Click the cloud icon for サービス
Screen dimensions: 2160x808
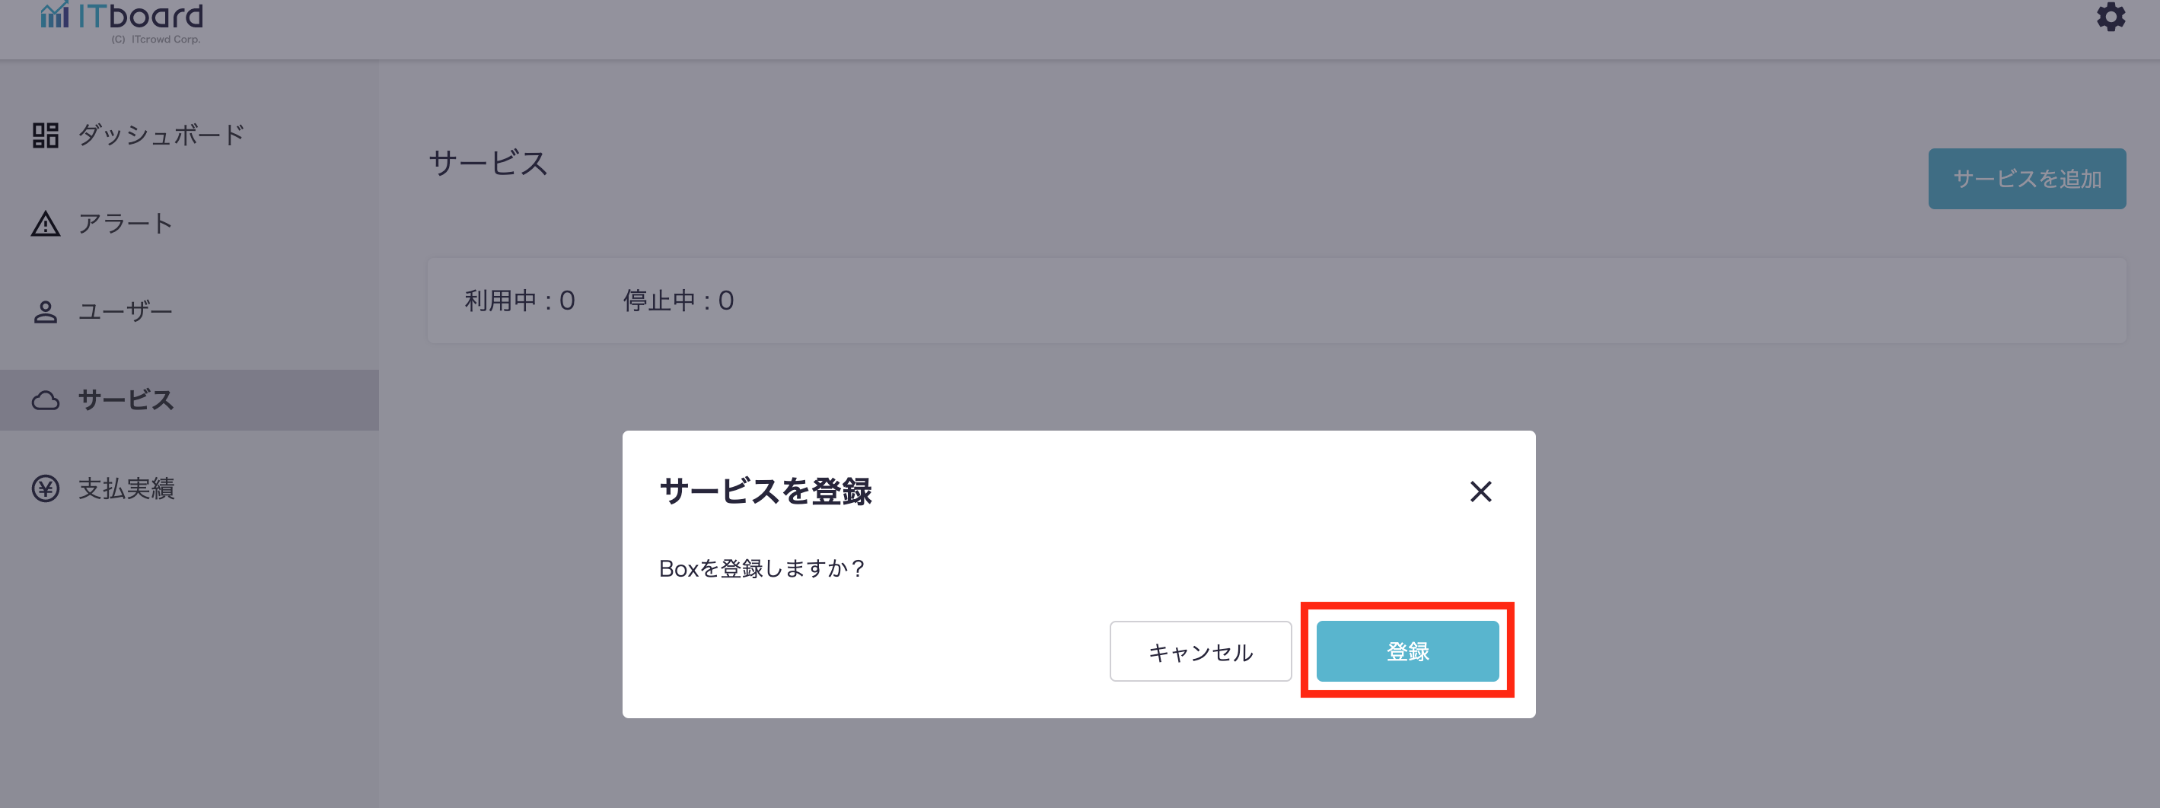coord(45,401)
